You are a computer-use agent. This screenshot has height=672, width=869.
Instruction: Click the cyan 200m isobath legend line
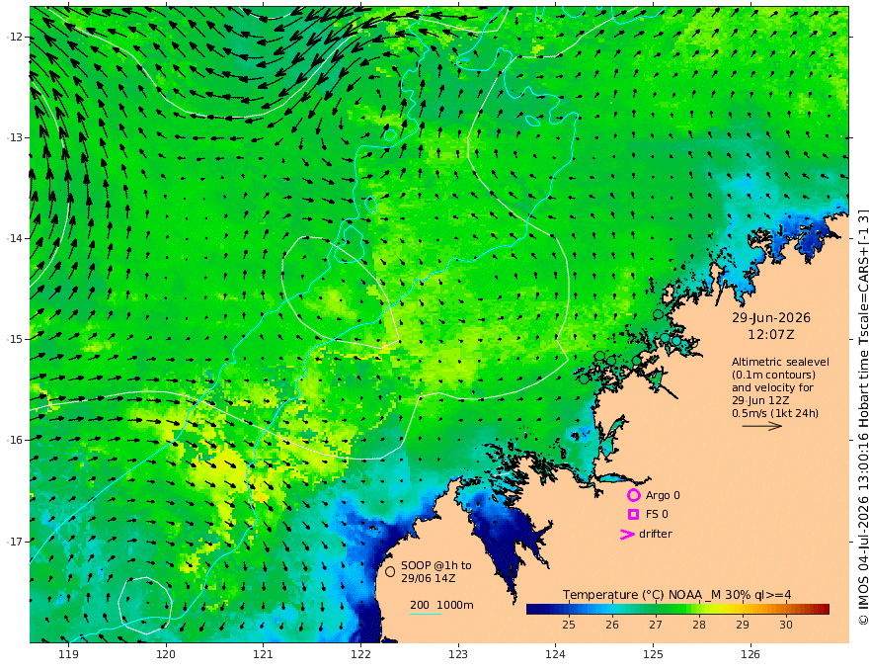click(x=426, y=614)
